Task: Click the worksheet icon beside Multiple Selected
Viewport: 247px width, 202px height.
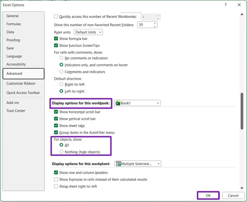Action: [x=118, y=164]
